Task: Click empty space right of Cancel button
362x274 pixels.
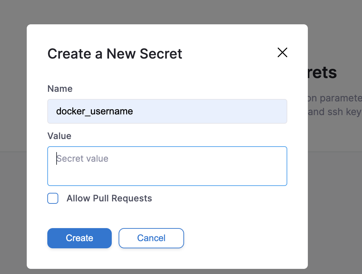Action: coord(240,238)
